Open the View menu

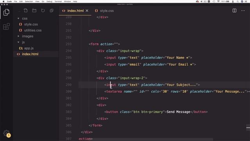point(37,2)
